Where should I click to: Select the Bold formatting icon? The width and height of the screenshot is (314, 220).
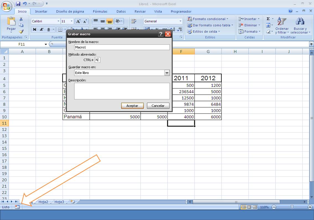[x=34, y=29]
